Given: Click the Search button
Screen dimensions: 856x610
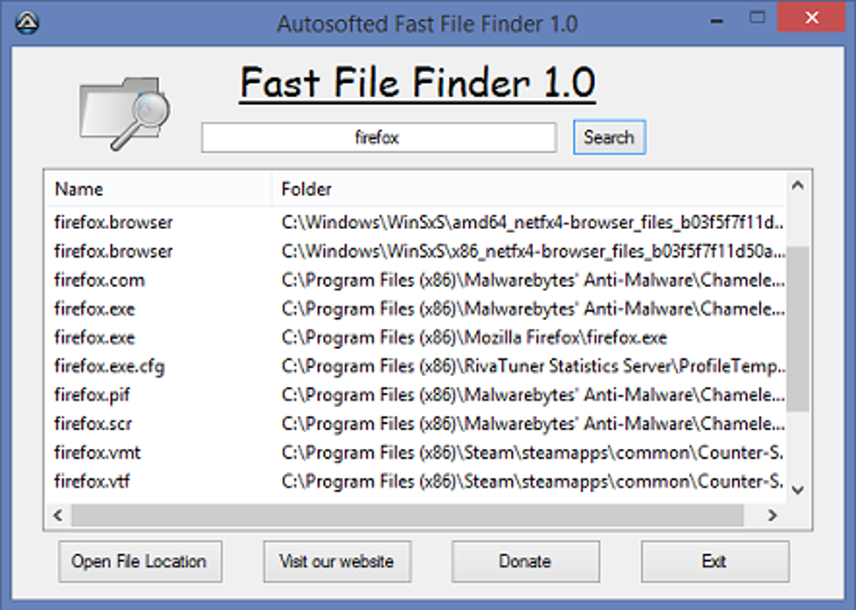Looking at the screenshot, I should click(x=608, y=138).
